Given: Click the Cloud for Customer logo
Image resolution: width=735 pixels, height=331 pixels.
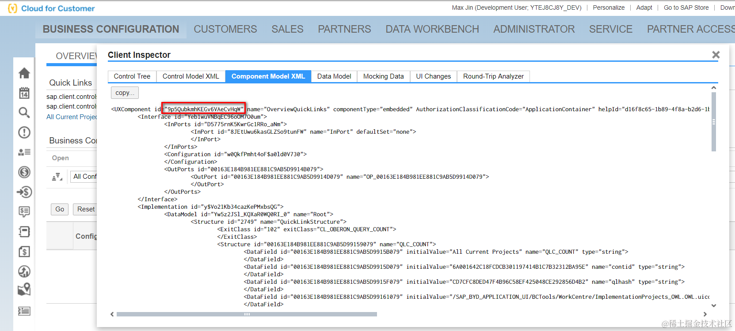Looking at the screenshot, I should tap(52, 8).
